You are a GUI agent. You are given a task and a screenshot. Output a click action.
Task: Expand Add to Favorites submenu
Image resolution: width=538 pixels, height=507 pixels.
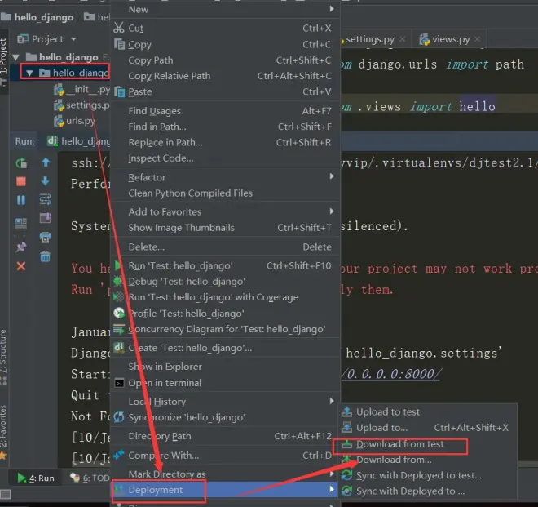pos(332,211)
